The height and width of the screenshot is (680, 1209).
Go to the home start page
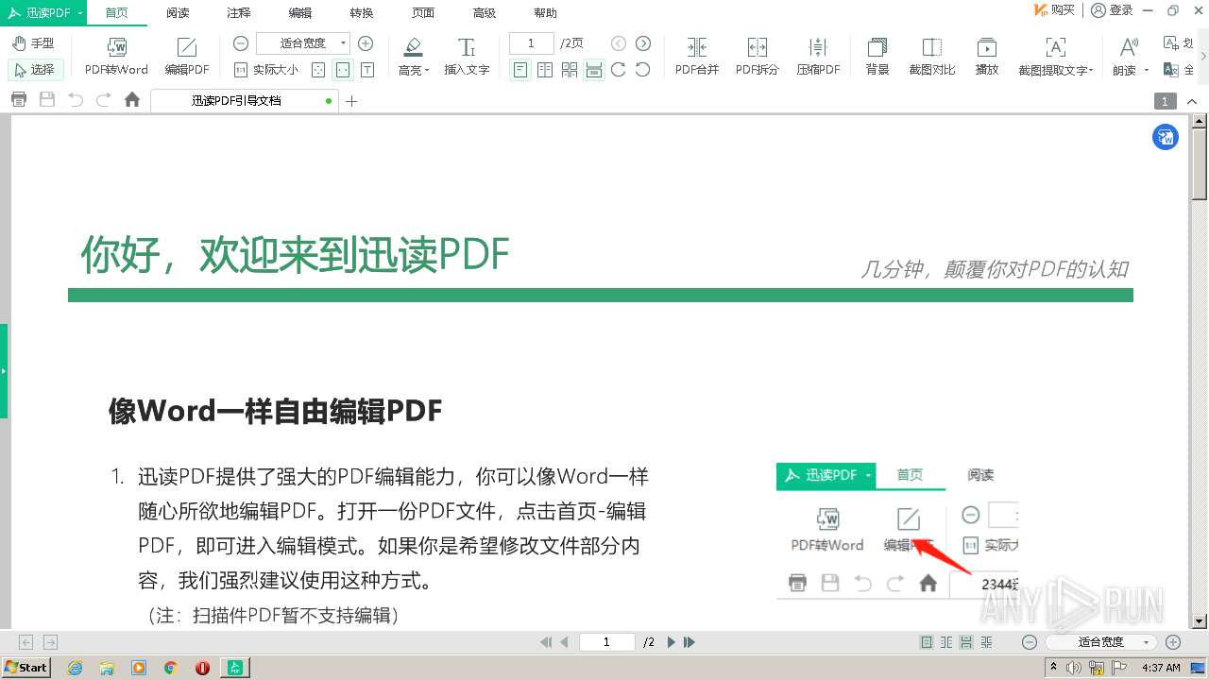coord(132,100)
